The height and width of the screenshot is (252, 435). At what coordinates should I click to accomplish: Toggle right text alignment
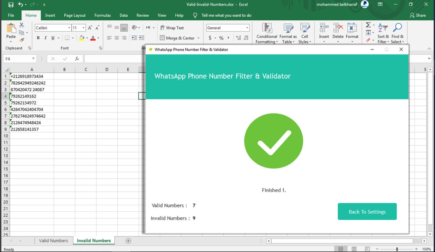tap(124, 38)
